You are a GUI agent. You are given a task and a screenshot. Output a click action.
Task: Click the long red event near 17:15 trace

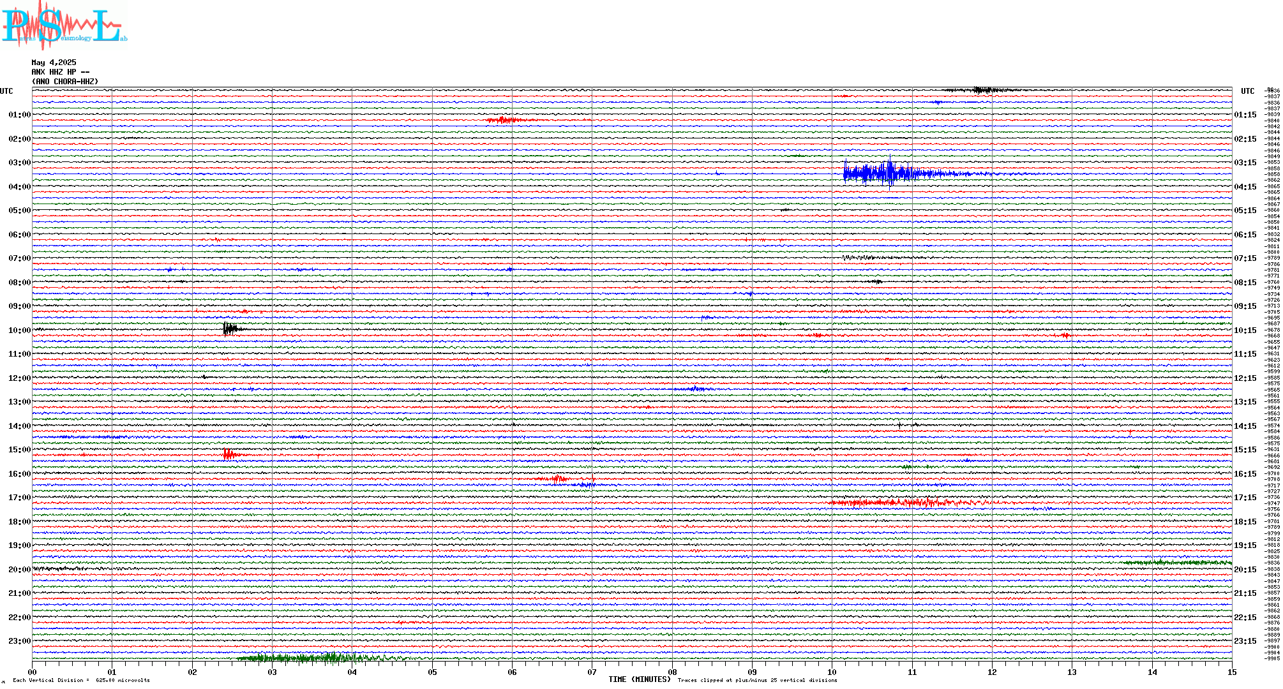tap(906, 503)
